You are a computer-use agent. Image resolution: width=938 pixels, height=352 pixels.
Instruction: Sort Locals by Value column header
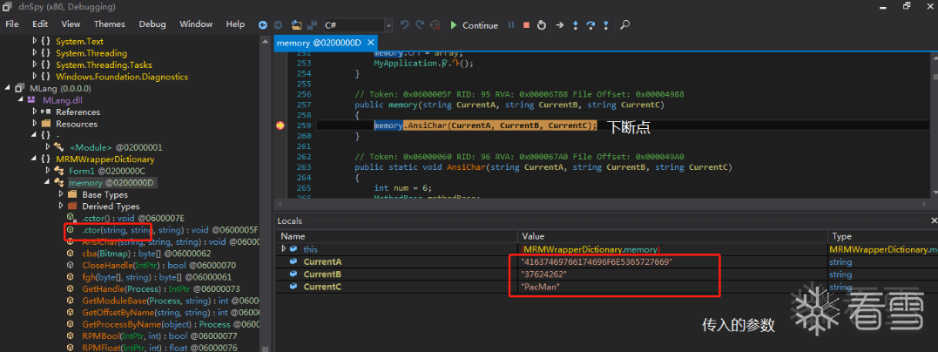[671, 236]
